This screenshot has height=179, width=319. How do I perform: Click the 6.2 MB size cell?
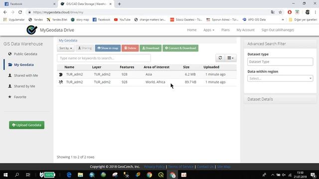tap(190, 75)
